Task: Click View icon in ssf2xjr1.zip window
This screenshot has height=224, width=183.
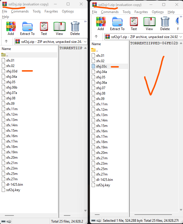Action: click(149, 24)
